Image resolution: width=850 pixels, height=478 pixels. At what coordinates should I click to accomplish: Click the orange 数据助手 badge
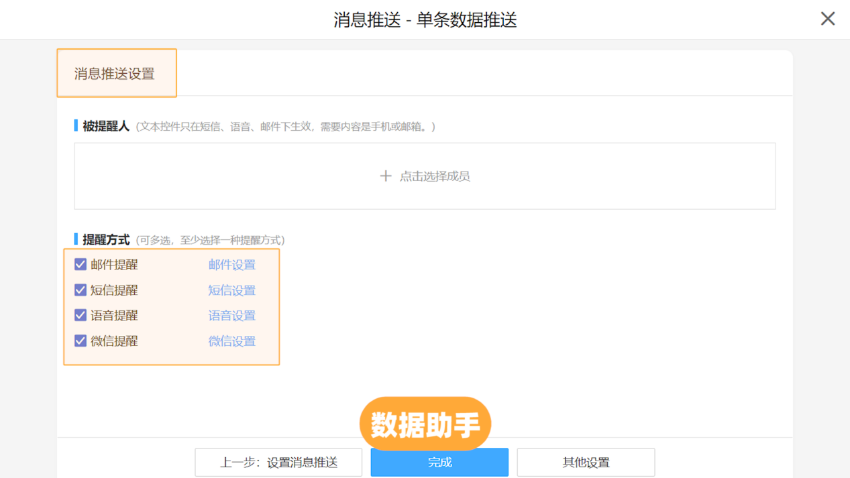pos(425,424)
